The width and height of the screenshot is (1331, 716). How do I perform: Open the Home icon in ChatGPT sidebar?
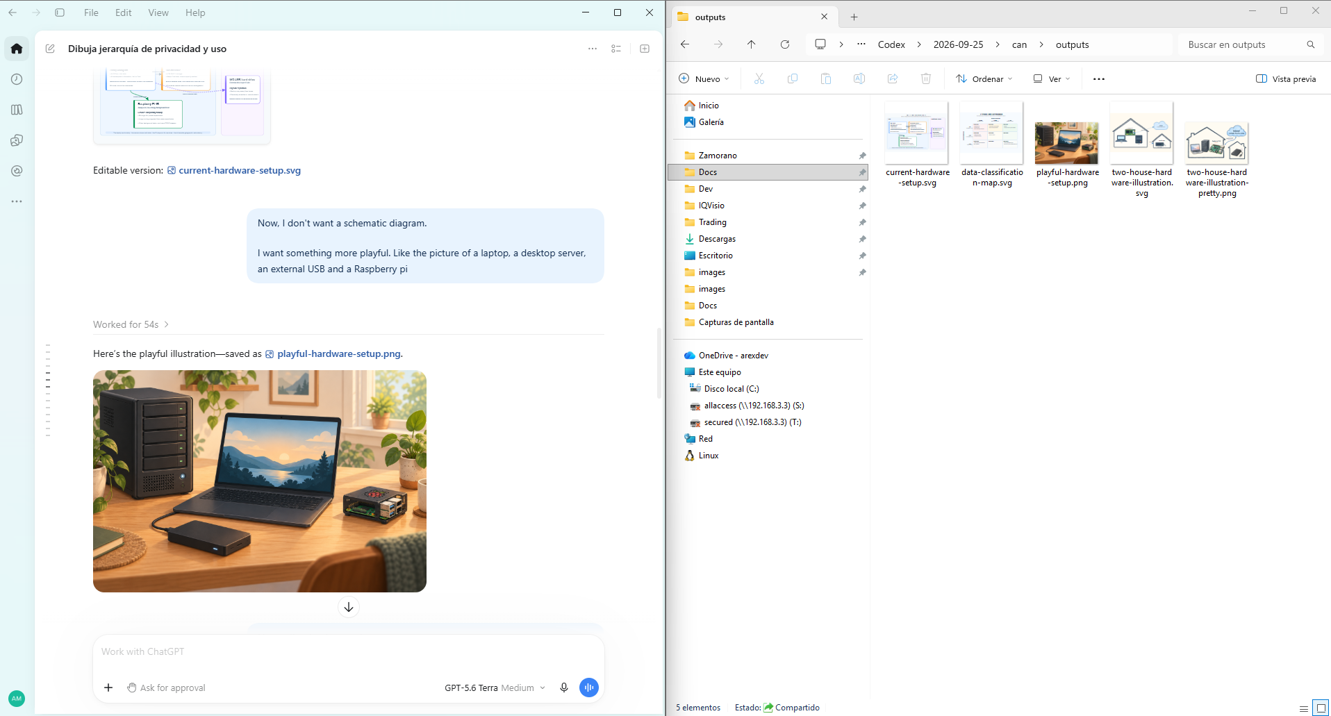coord(17,49)
